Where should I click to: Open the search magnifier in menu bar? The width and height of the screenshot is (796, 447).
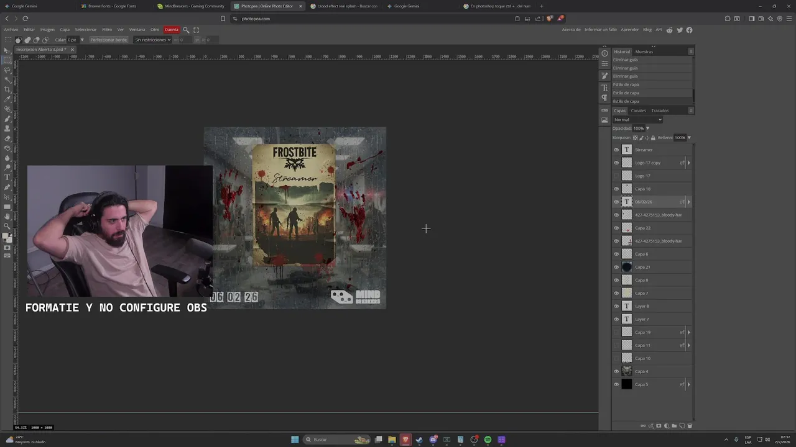pos(186,29)
